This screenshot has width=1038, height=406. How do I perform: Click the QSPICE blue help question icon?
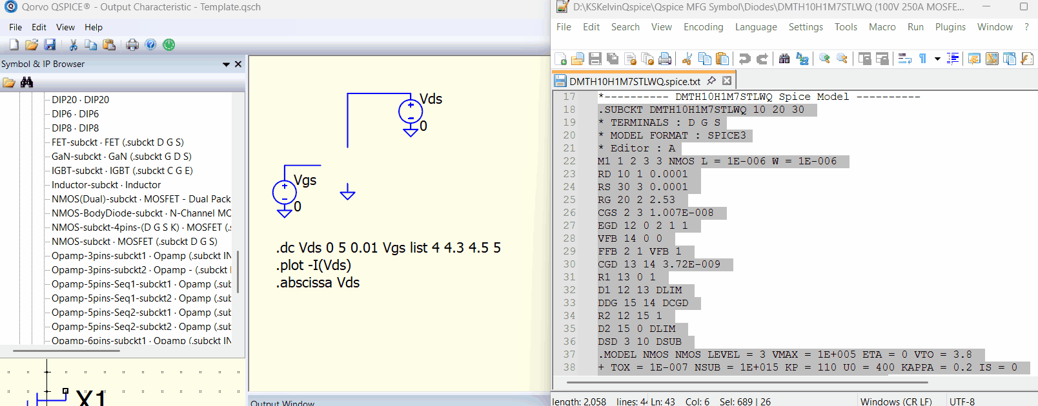coord(150,44)
